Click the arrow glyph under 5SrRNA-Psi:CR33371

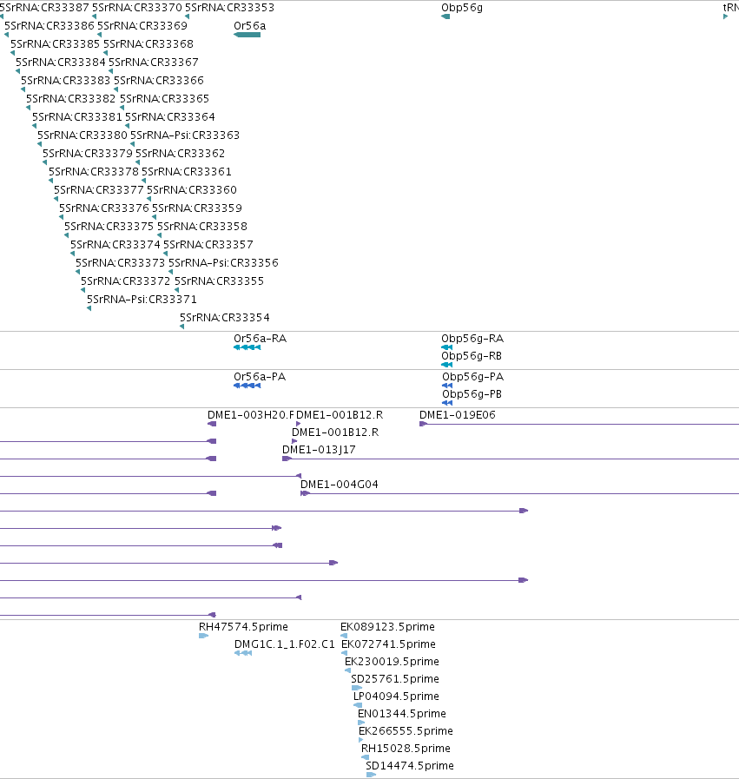pyautogui.click(x=89, y=308)
